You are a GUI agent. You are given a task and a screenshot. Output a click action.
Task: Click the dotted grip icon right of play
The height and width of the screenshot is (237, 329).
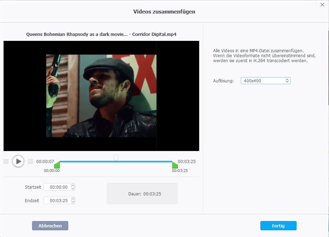31,161
